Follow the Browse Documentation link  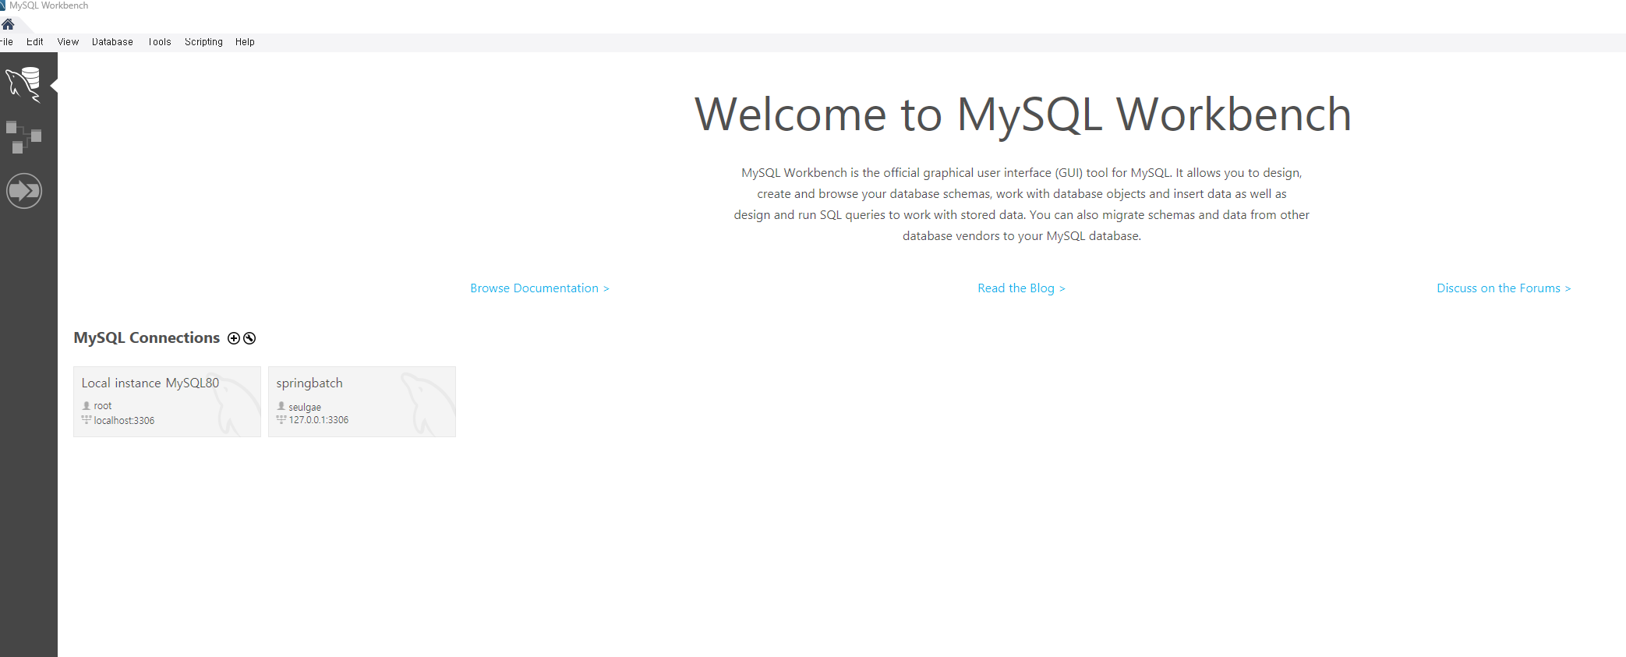point(539,288)
